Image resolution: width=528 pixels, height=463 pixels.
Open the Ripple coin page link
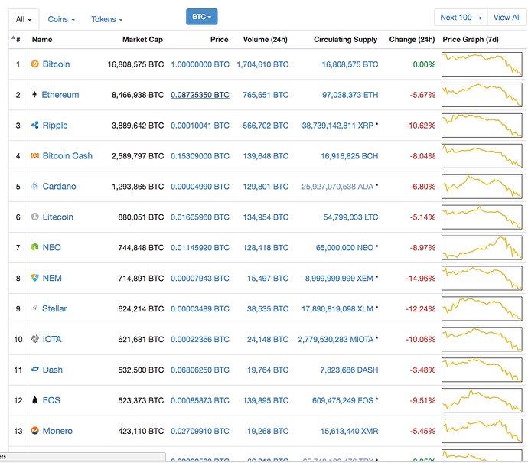pyautogui.click(x=55, y=126)
